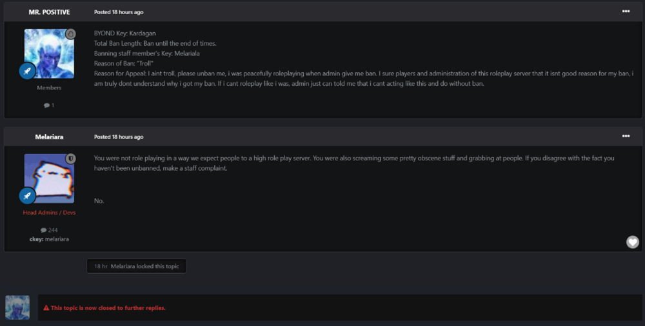Click status badge atop MR. POSITIVE's avatar
The width and height of the screenshot is (645, 326).
(x=71, y=34)
